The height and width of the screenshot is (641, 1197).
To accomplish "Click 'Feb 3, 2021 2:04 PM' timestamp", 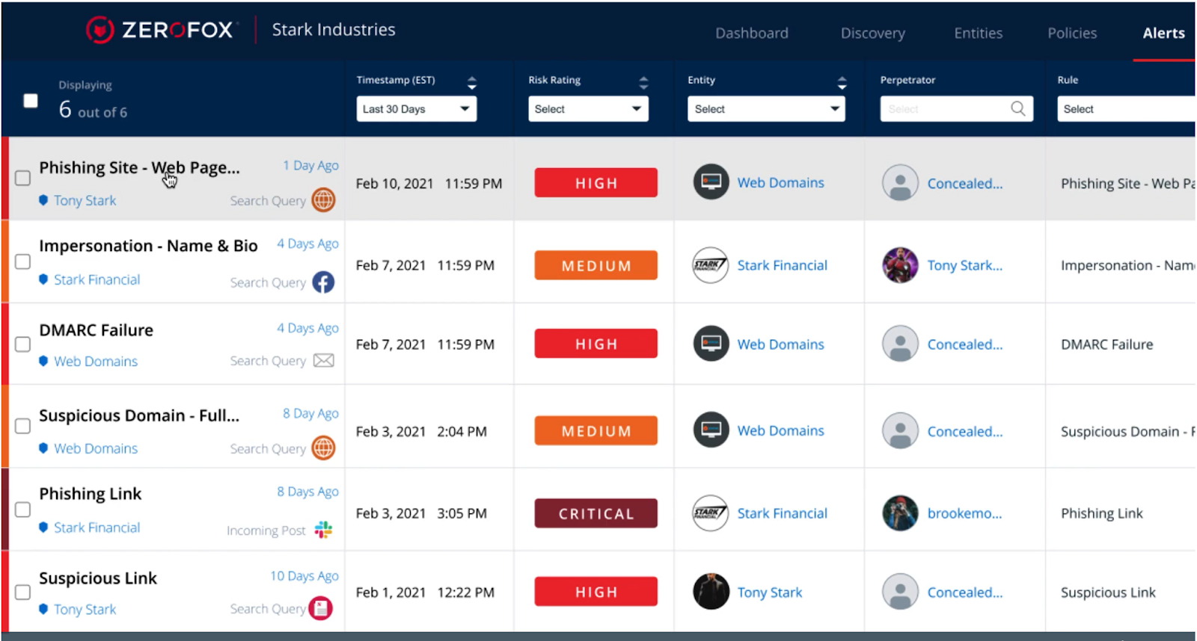I will [421, 432].
